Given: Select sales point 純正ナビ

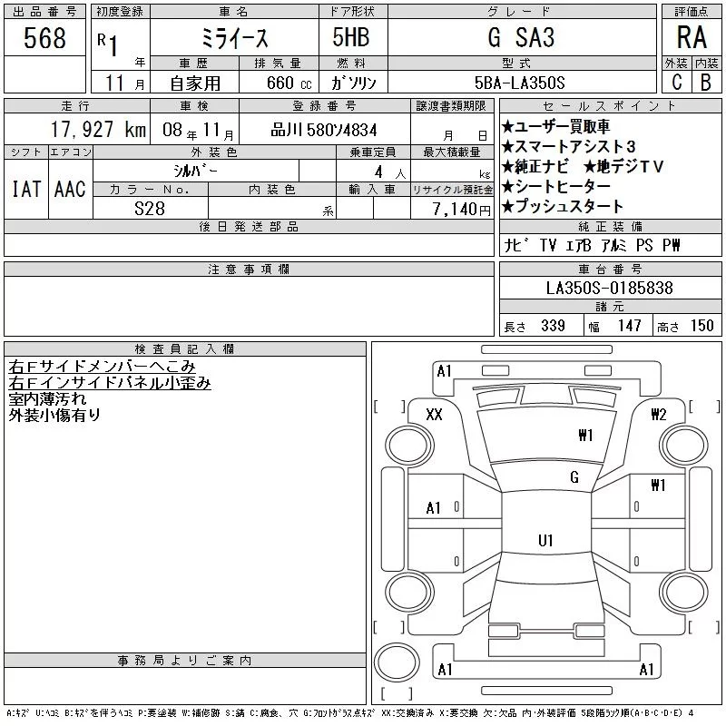Looking at the screenshot, I should point(535,167).
